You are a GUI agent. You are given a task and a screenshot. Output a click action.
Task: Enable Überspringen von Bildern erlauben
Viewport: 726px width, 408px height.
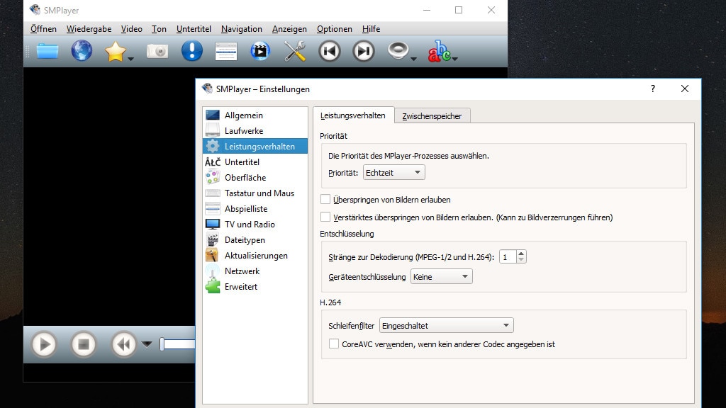pos(325,199)
